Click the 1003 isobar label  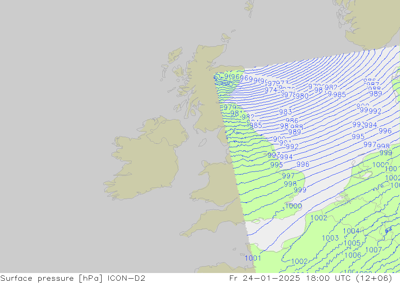[330, 238]
